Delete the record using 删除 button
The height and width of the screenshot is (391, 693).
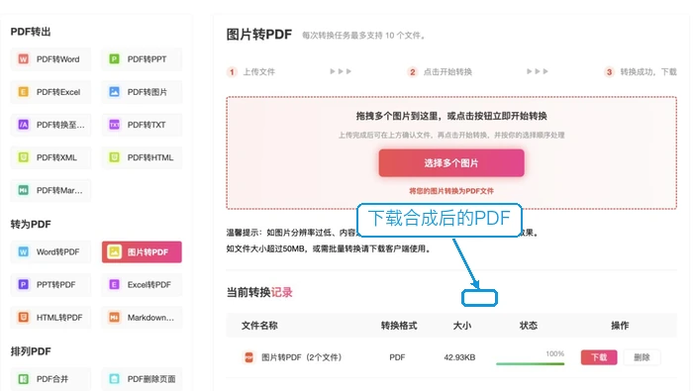(x=642, y=357)
